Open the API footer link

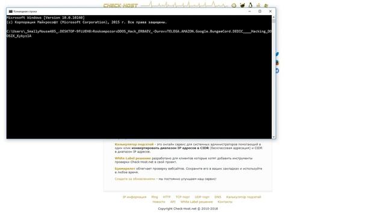point(173,202)
